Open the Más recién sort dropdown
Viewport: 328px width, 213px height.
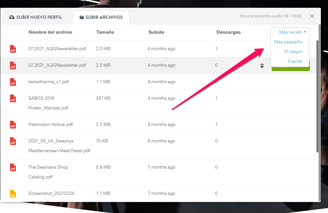coord(292,32)
